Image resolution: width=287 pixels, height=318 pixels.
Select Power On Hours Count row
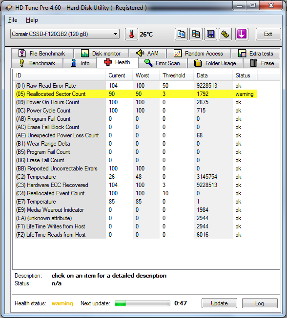pyautogui.click(x=136, y=102)
